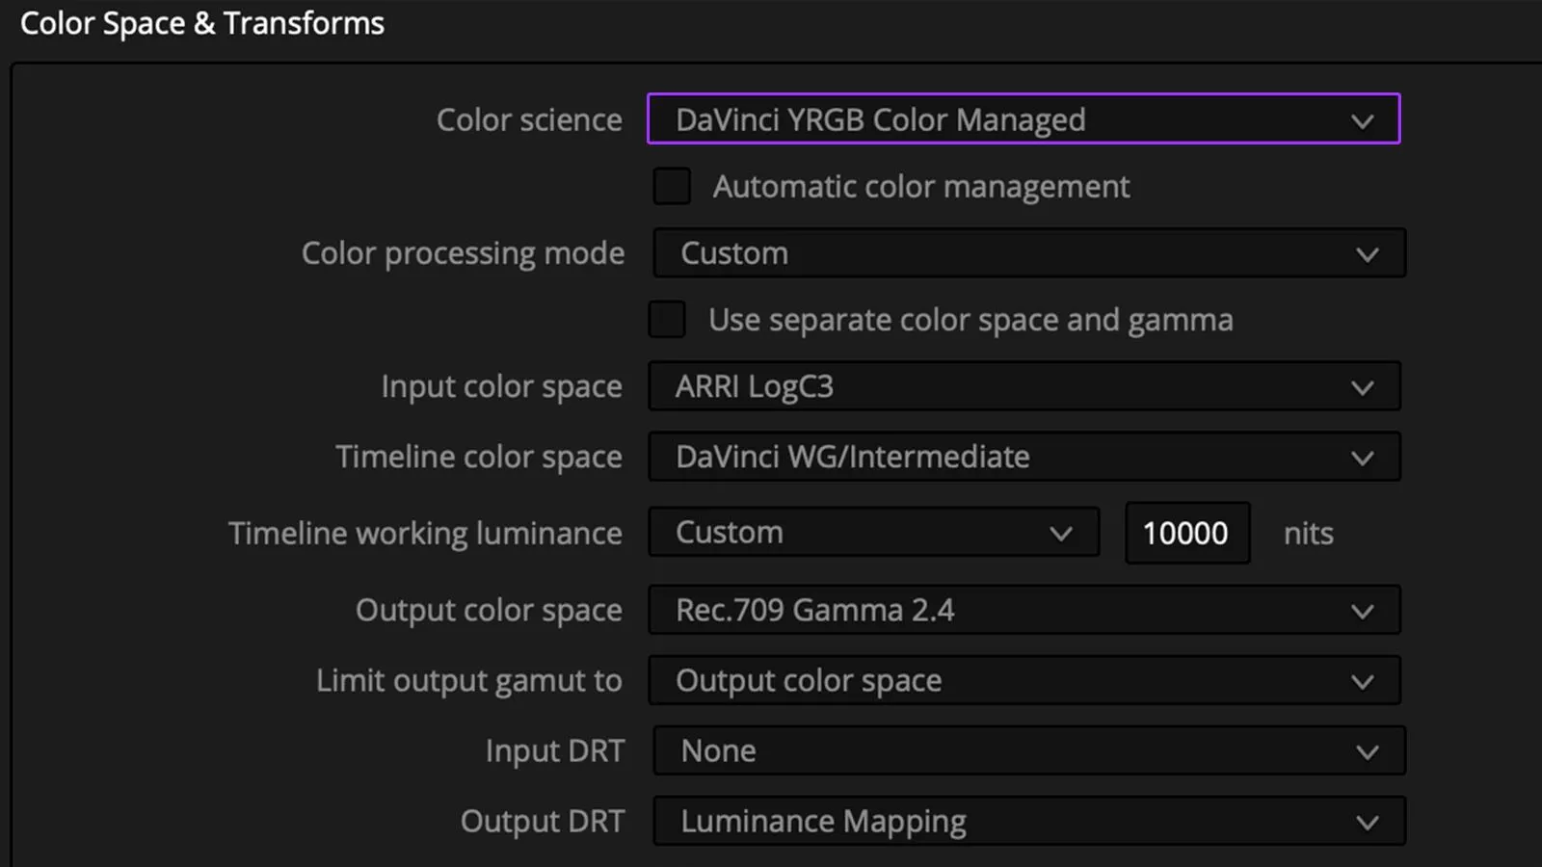This screenshot has width=1542, height=867.
Task: Open Timeline color space dropdown
Action: click(1024, 457)
